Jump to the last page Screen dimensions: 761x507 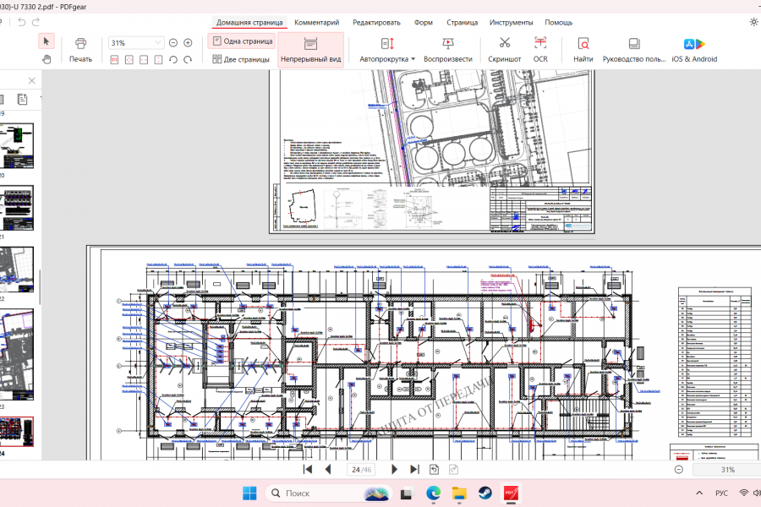(414, 469)
